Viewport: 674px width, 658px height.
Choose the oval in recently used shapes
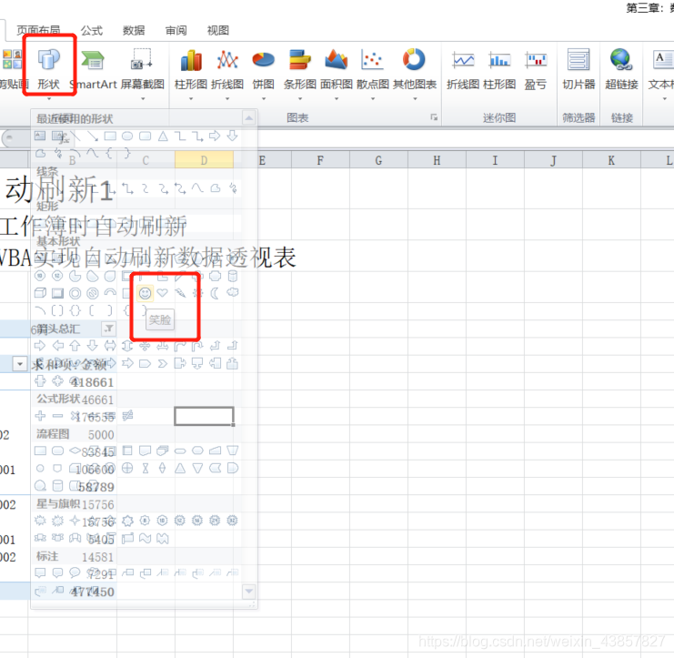(x=127, y=137)
